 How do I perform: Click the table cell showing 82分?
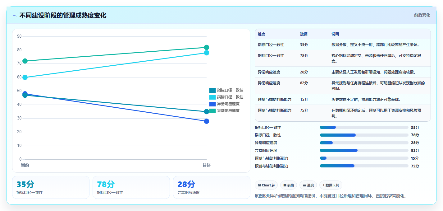[x=304, y=83]
